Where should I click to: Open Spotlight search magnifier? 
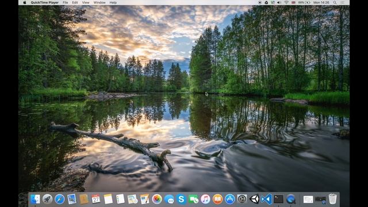pos(335,2)
